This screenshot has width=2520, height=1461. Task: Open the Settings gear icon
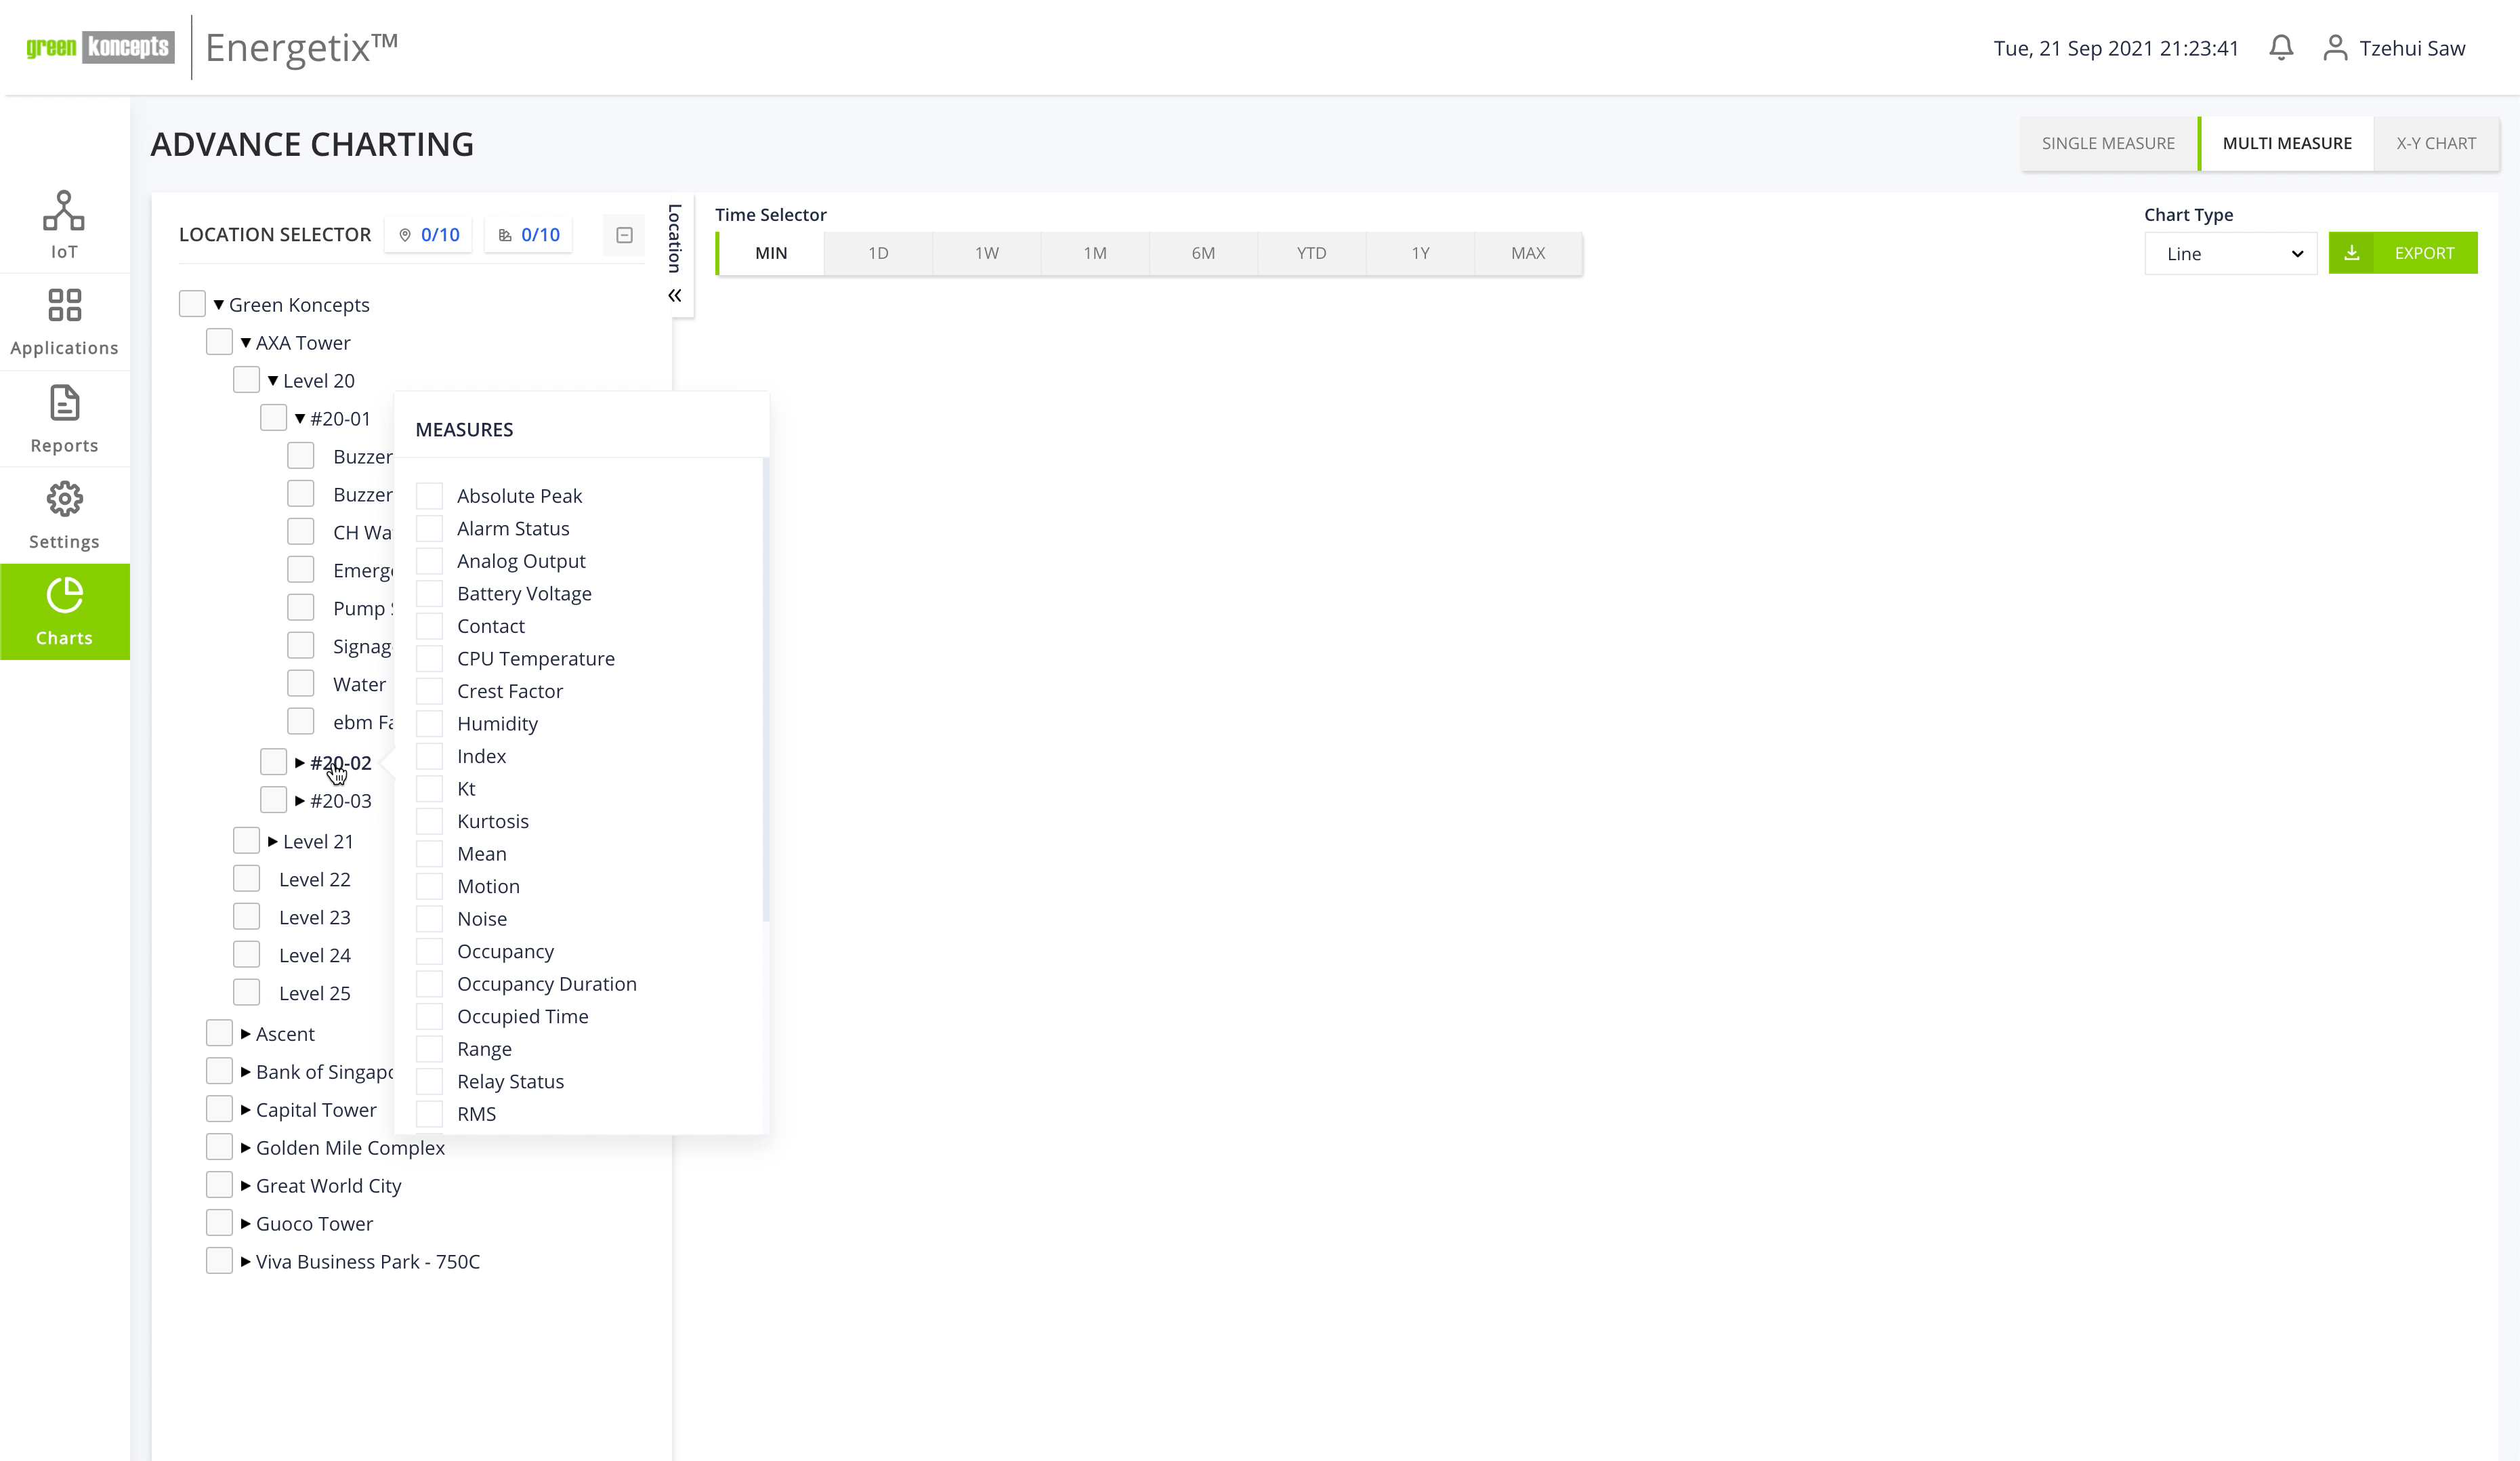(64, 499)
